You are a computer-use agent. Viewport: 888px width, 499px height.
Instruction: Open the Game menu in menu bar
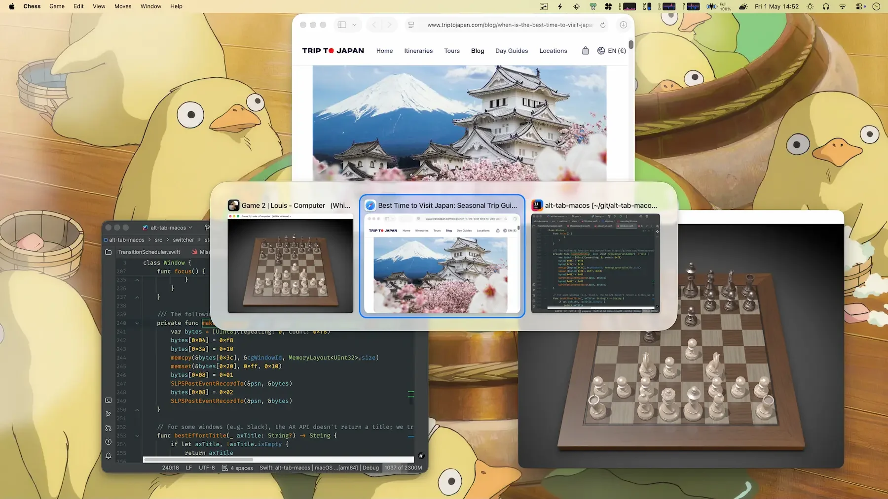click(x=57, y=6)
